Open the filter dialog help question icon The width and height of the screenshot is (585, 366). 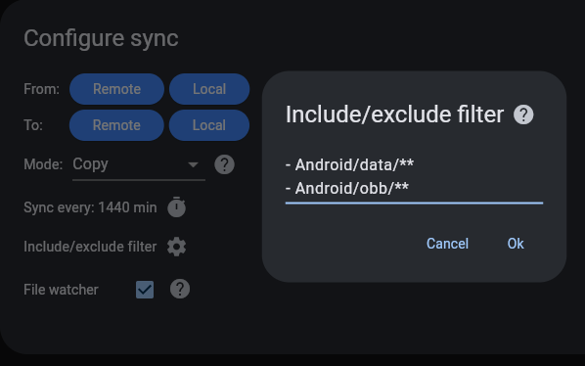pyautogui.click(x=523, y=114)
